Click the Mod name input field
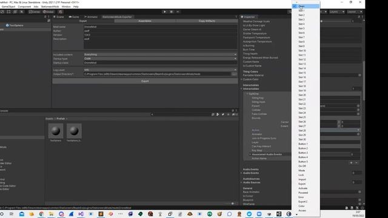 point(160,27)
